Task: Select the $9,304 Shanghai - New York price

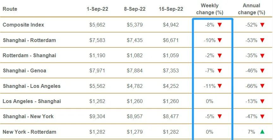Action: (97, 117)
